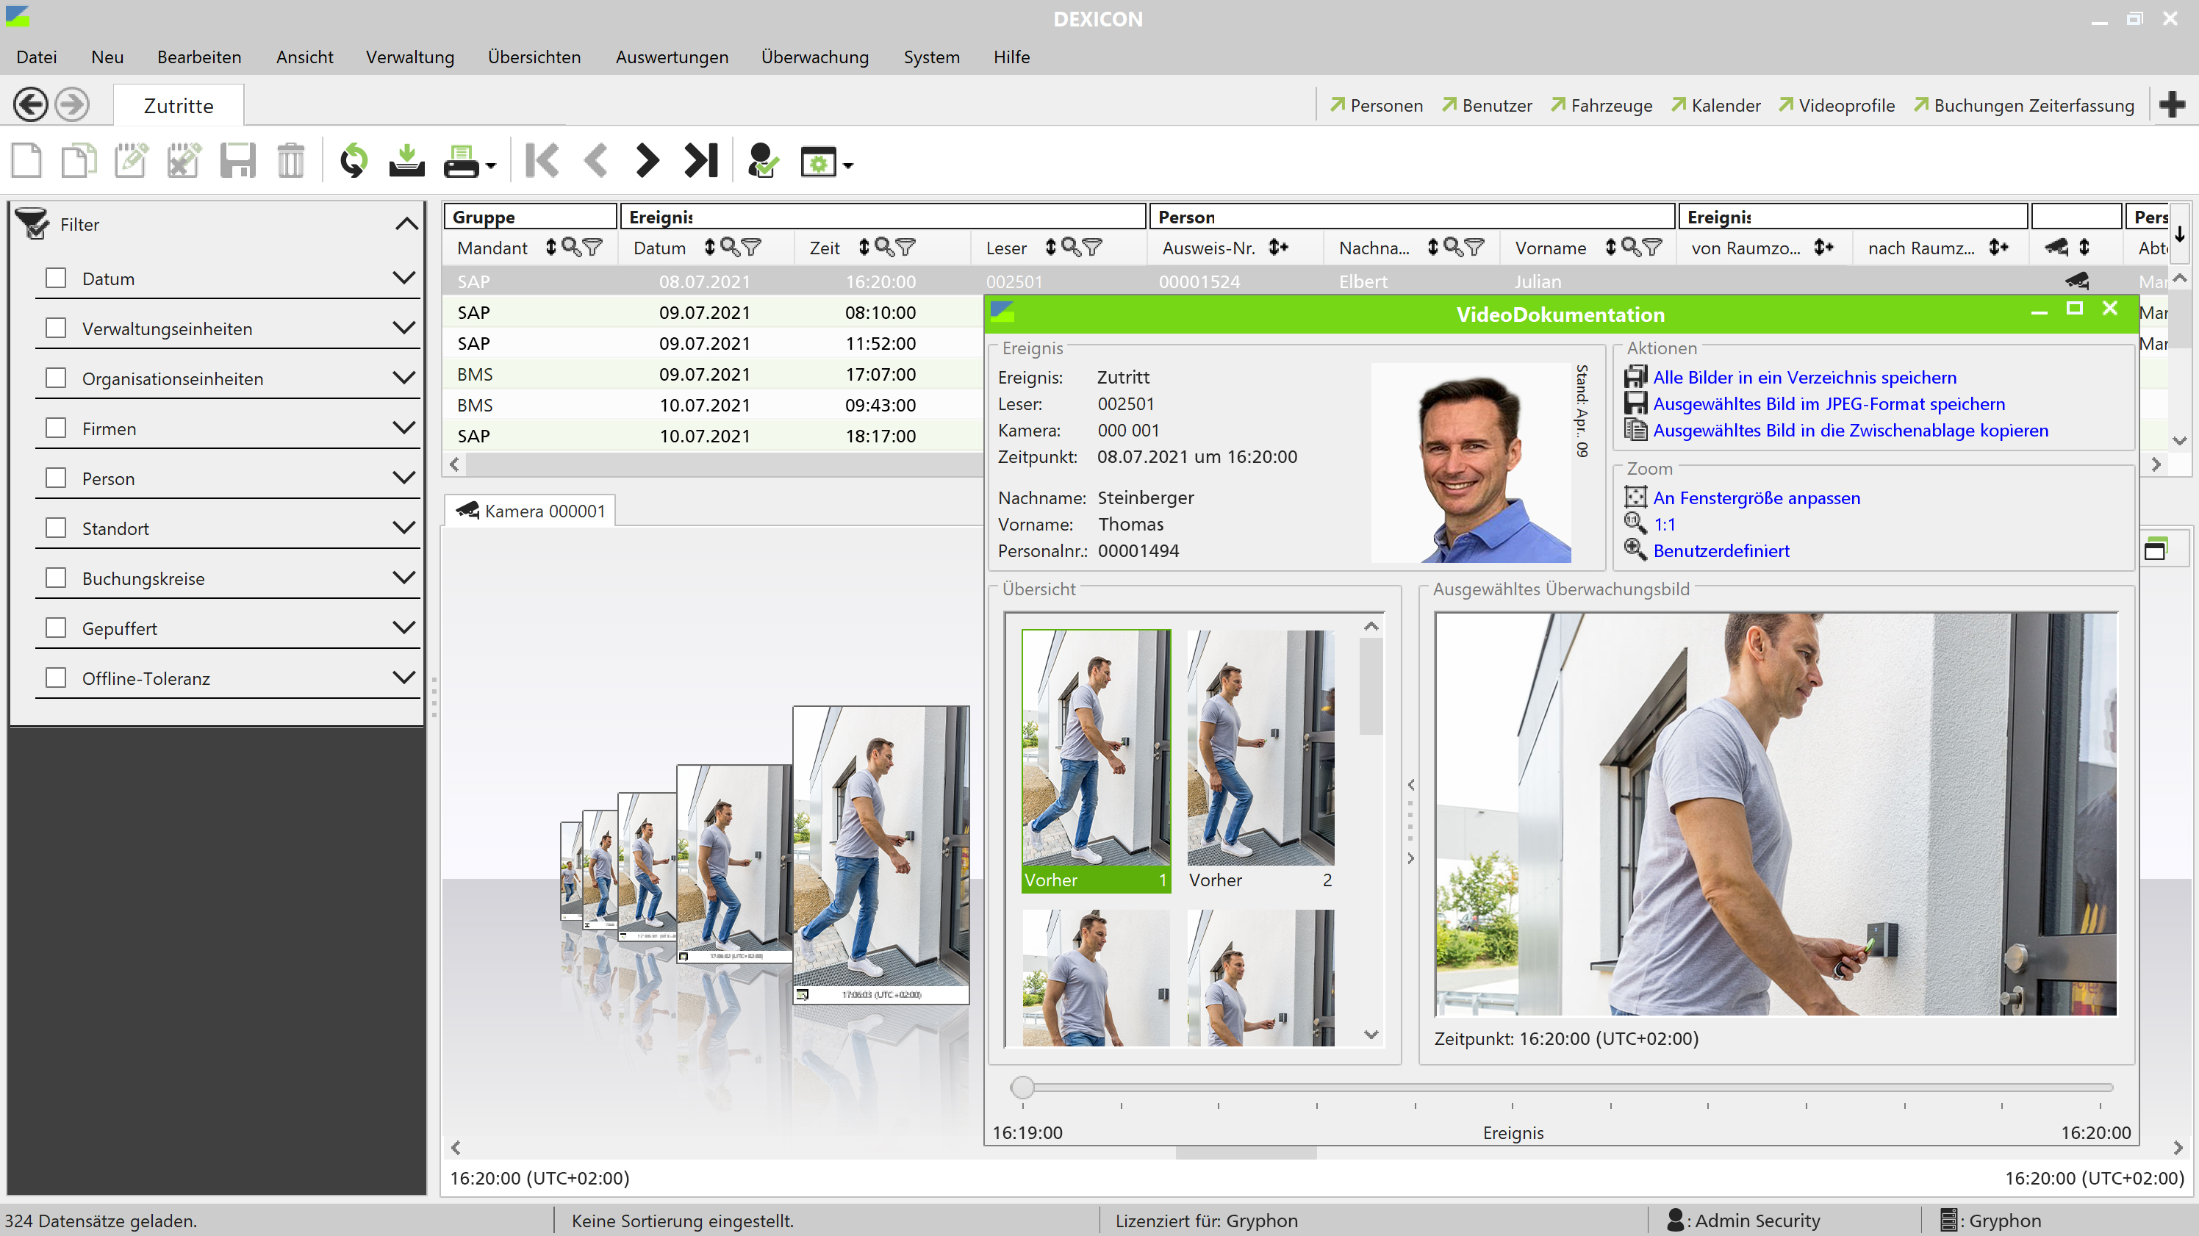Screen dimensions: 2199x1236
Task: Check the Firmen filter checkbox
Action: pyautogui.click(x=57, y=428)
